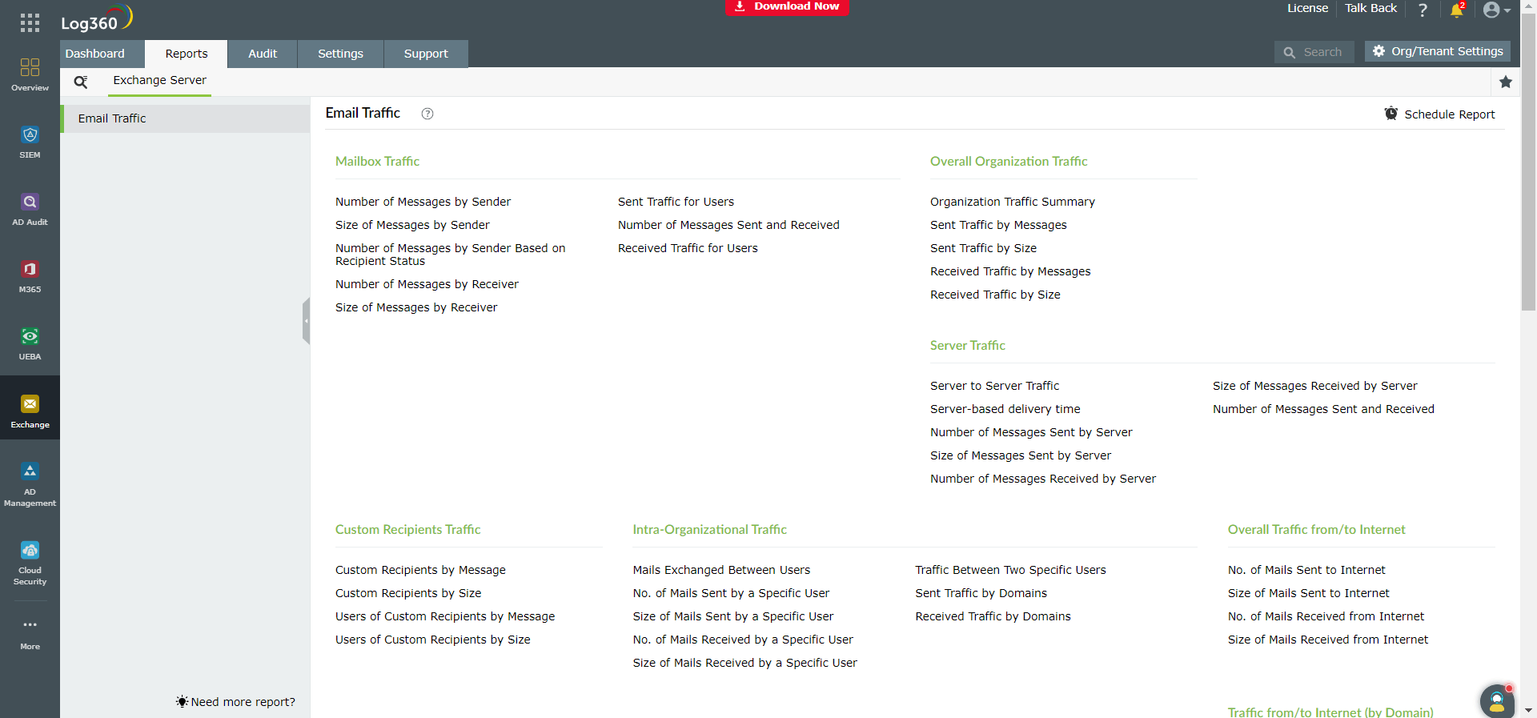Click Schedule Report
Screen dimensions: 1537x718
1440,114
